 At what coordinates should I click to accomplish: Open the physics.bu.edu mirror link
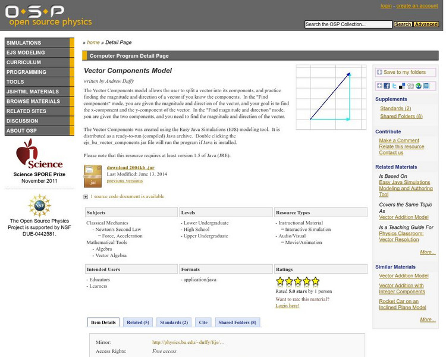pos(189,343)
